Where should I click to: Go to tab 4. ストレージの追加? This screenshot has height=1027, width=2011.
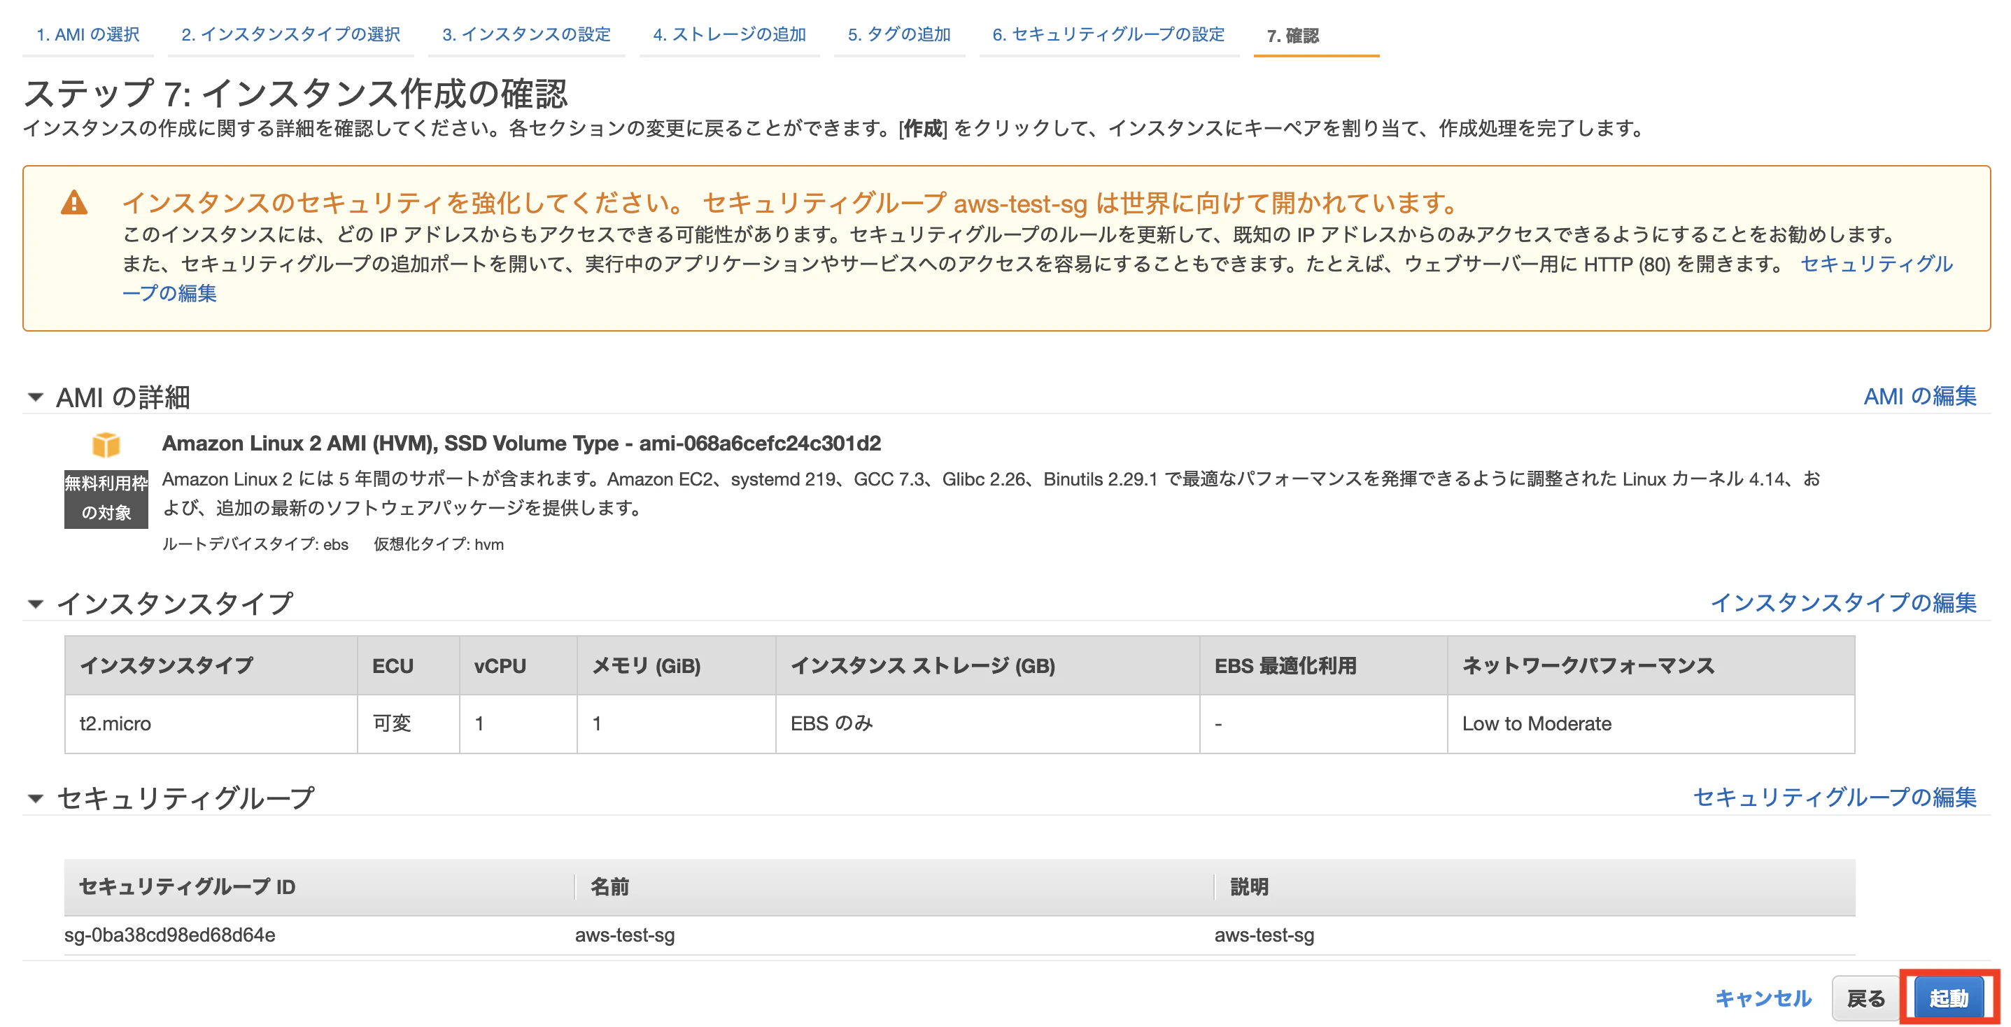click(x=729, y=34)
